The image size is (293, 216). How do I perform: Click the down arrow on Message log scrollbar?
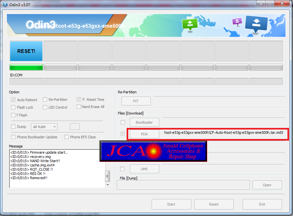coord(108,185)
